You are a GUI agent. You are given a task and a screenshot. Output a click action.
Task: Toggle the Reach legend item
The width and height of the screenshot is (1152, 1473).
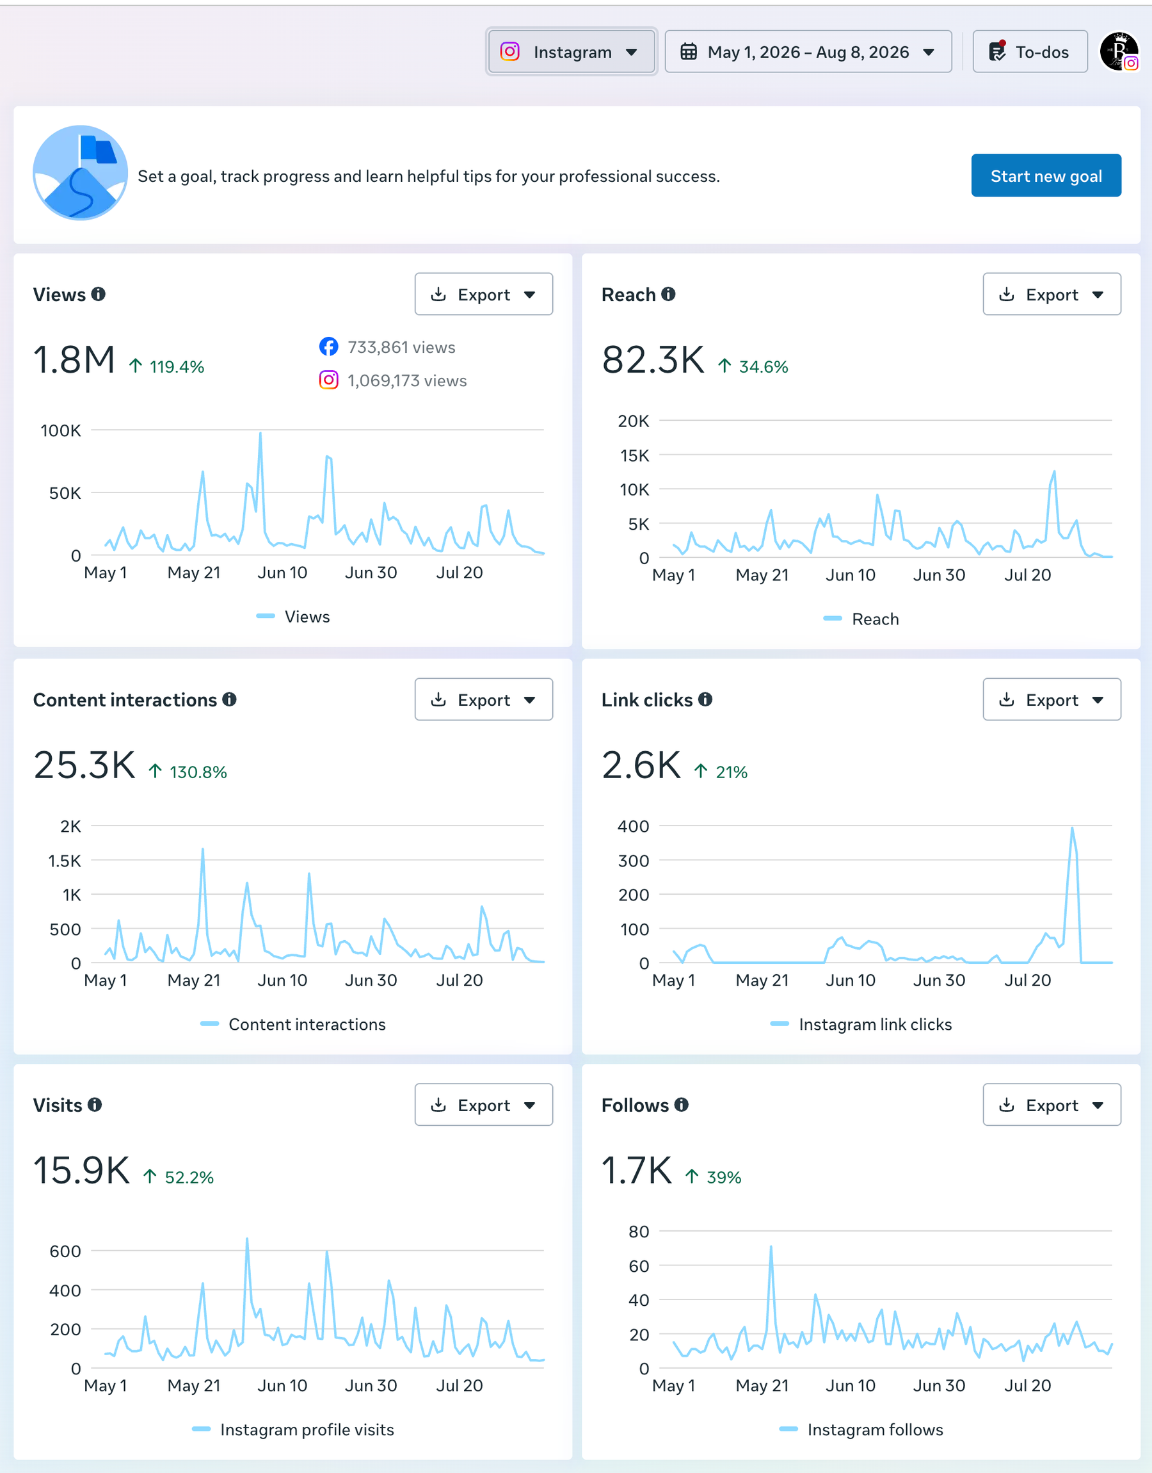pos(861,619)
